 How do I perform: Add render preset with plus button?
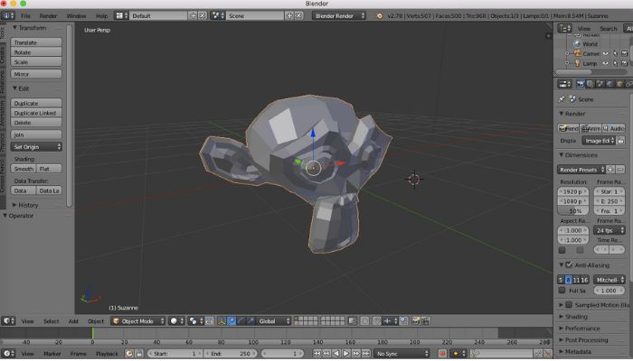[x=610, y=170]
